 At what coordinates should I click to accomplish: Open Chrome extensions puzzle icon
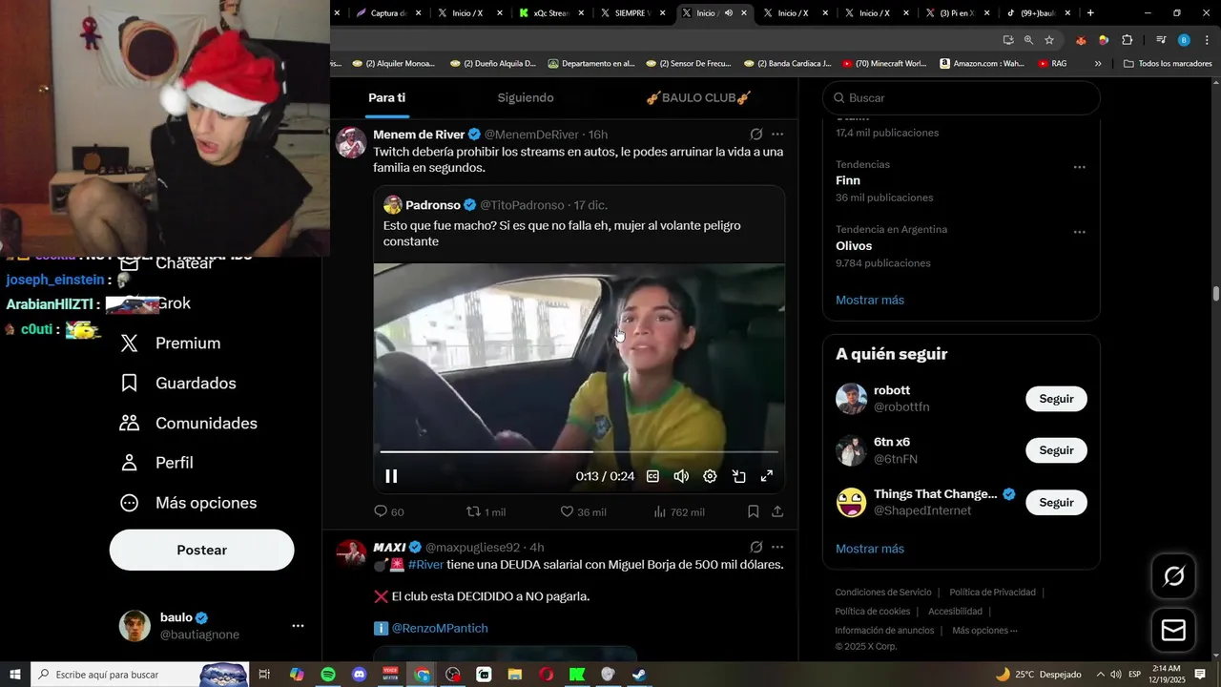1127,40
